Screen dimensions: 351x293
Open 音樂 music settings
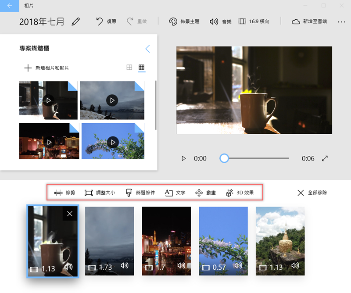tap(221, 21)
